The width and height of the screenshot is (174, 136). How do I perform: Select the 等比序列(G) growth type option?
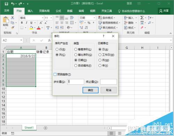click(83, 55)
